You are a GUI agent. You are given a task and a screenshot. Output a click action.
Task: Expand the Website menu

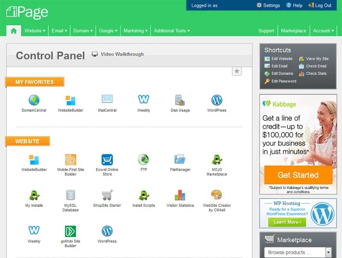point(35,31)
